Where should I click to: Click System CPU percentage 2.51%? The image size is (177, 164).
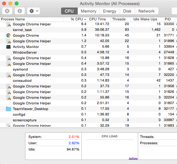click(74, 137)
